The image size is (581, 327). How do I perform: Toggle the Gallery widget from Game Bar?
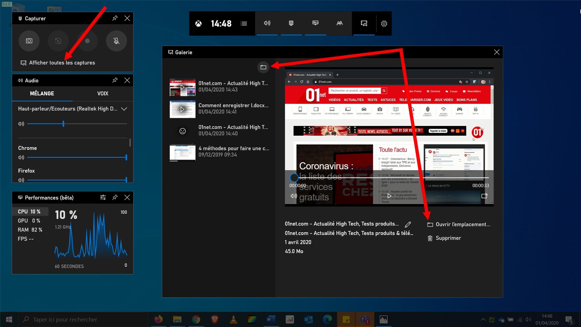[x=364, y=23]
